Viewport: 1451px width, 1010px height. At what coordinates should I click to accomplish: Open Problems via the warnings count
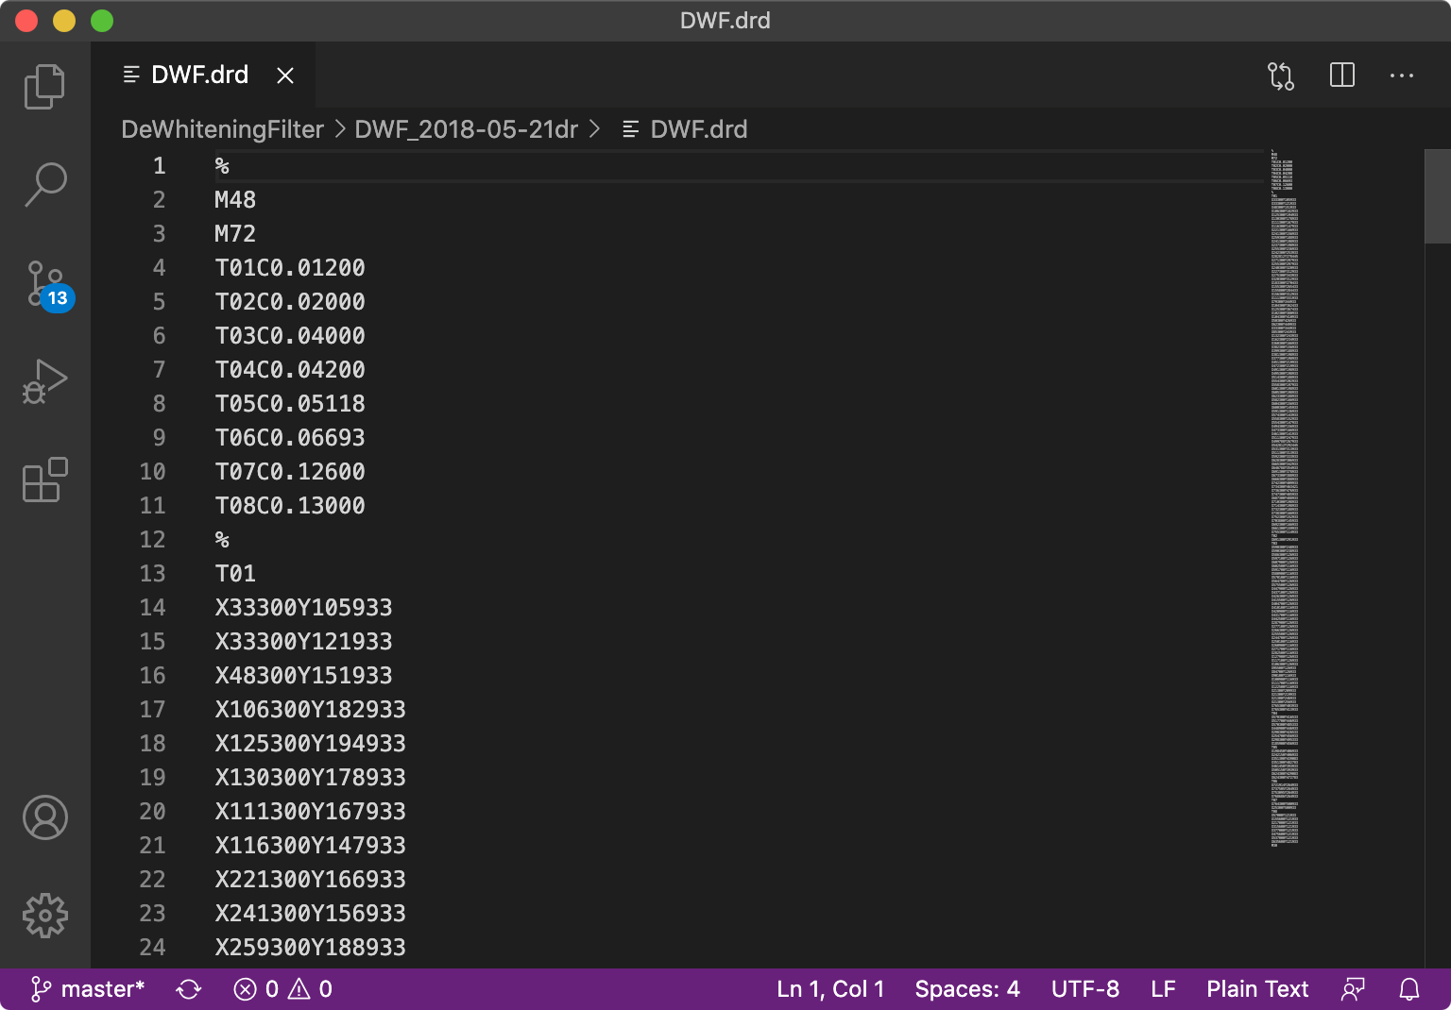point(311,989)
